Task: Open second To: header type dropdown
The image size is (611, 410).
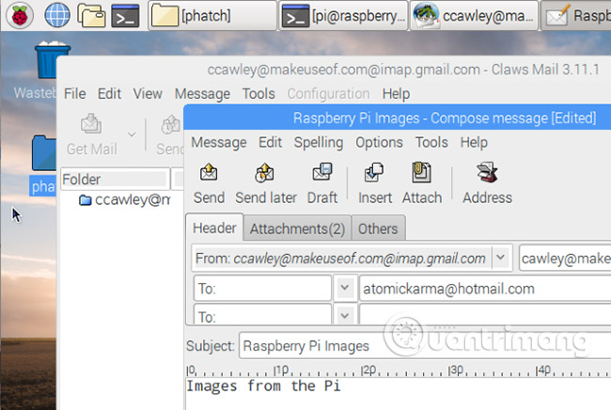Action: tap(345, 314)
